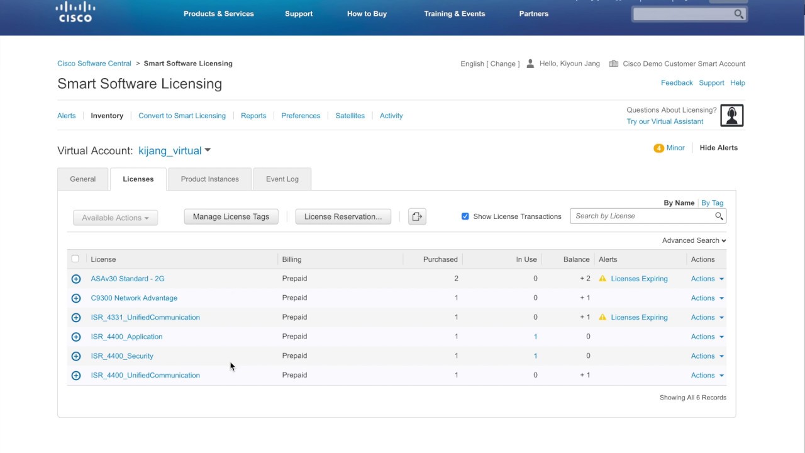Image resolution: width=805 pixels, height=453 pixels.
Task: Open Actions menu for ISR_4331_UnifiedCommunication
Action: [708, 318]
